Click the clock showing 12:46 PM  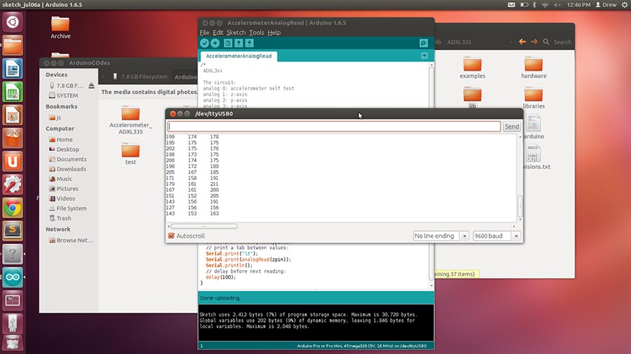pyautogui.click(x=578, y=5)
